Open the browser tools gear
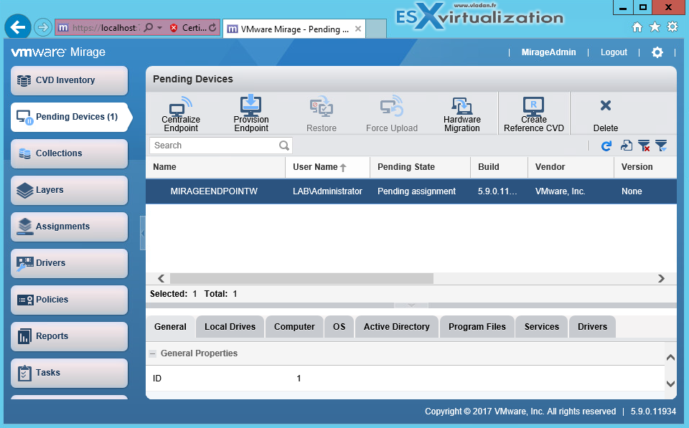The width and height of the screenshot is (689, 428). tap(672, 27)
